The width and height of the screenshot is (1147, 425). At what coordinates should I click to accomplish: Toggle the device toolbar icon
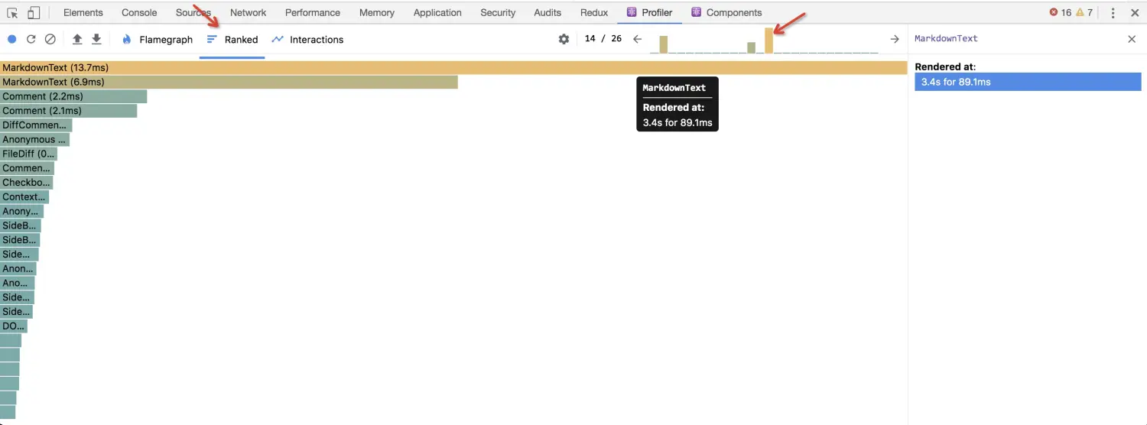pyautogui.click(x=34, y=13)
